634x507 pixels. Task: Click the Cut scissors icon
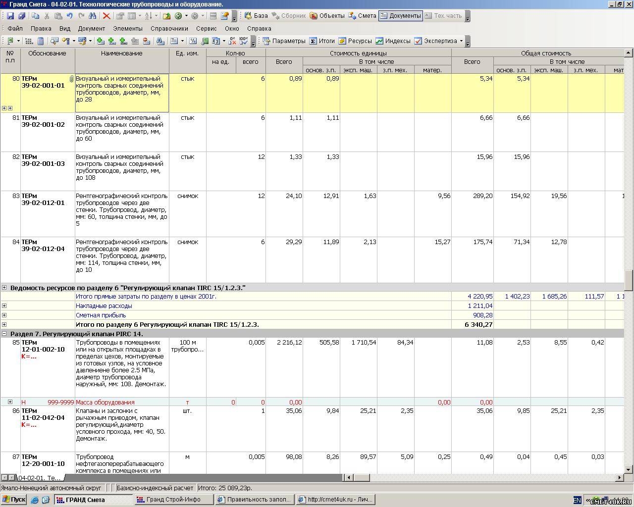coord(47,16)
